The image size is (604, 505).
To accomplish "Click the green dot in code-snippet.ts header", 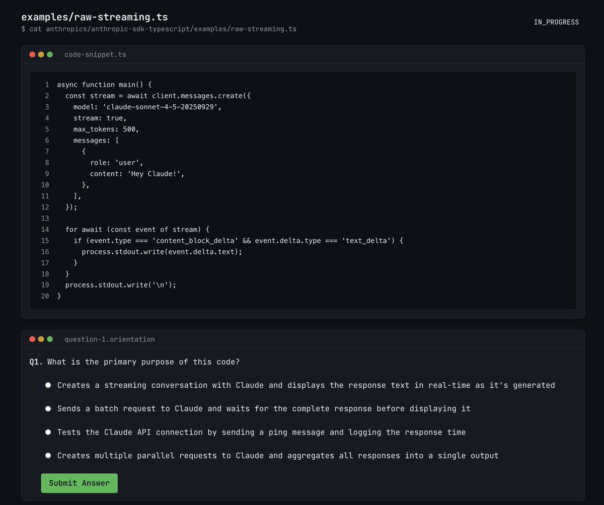I will click(x=50, y=54).
